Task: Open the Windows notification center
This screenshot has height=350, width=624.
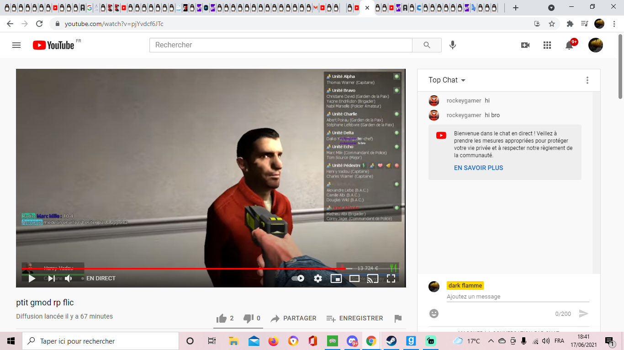Action: pos(609,341)
